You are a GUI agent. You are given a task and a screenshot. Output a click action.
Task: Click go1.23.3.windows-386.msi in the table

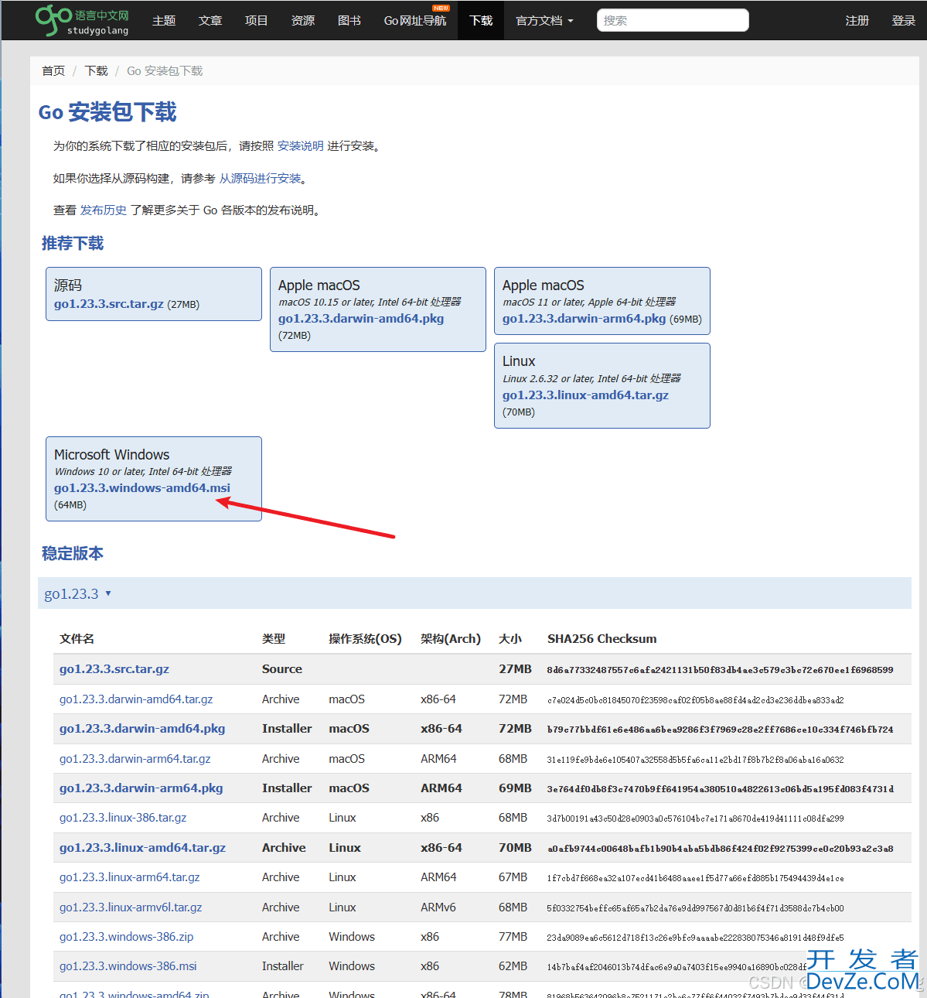click(x=128, y=966)
